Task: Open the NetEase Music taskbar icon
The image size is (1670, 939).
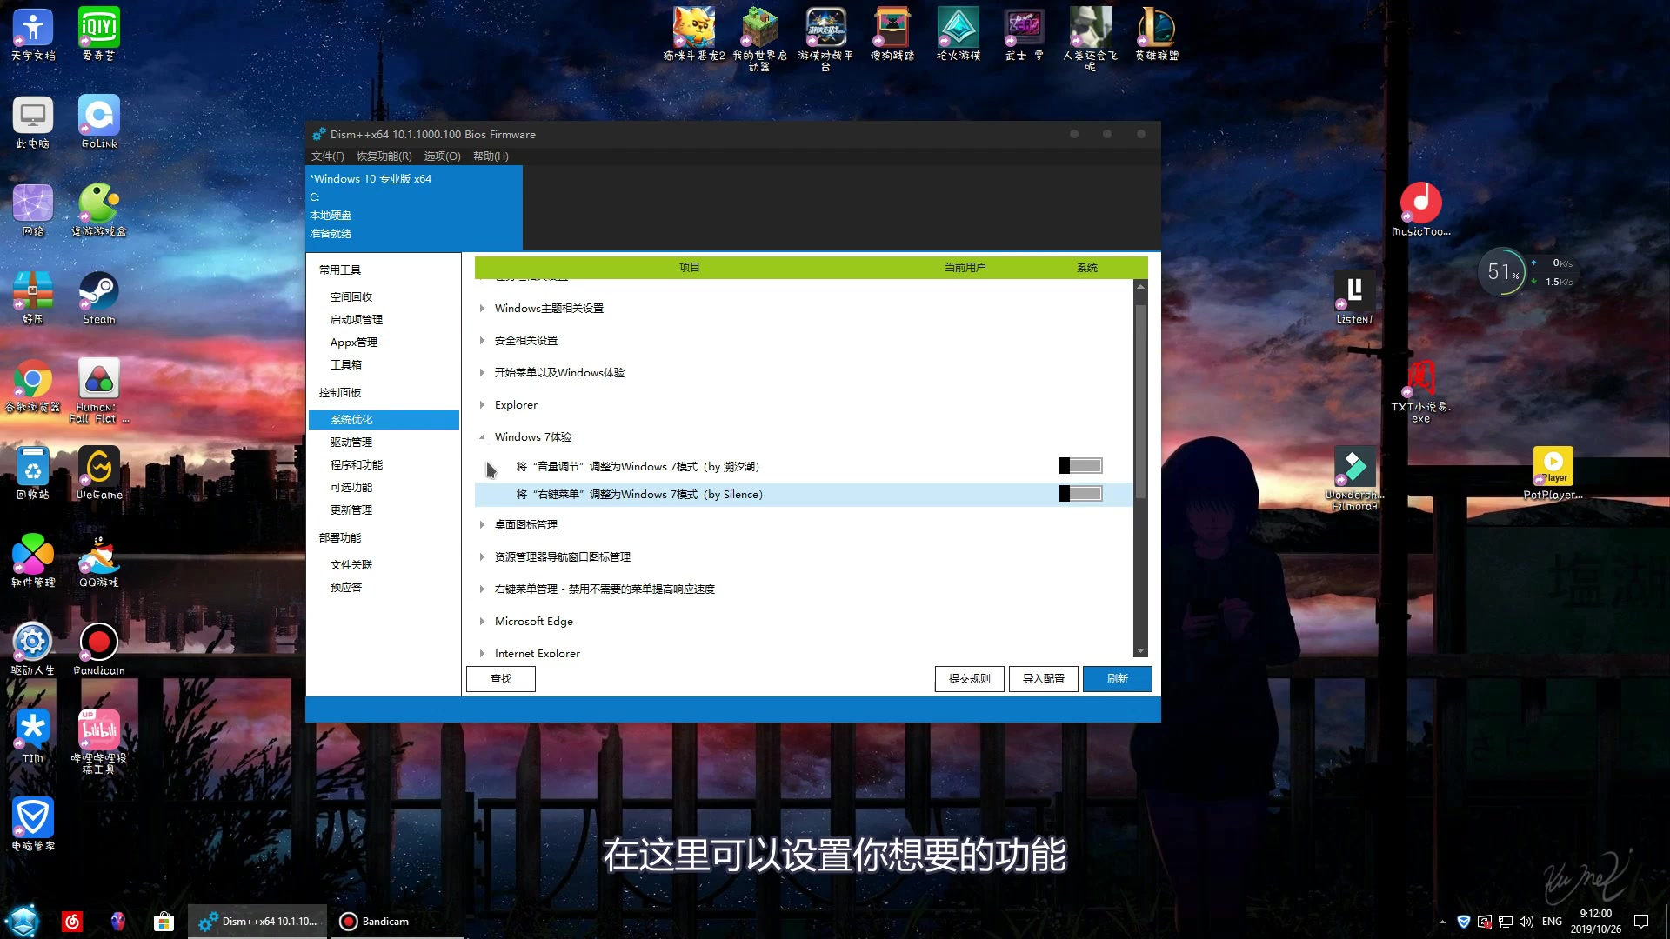Action: (72, 922)
